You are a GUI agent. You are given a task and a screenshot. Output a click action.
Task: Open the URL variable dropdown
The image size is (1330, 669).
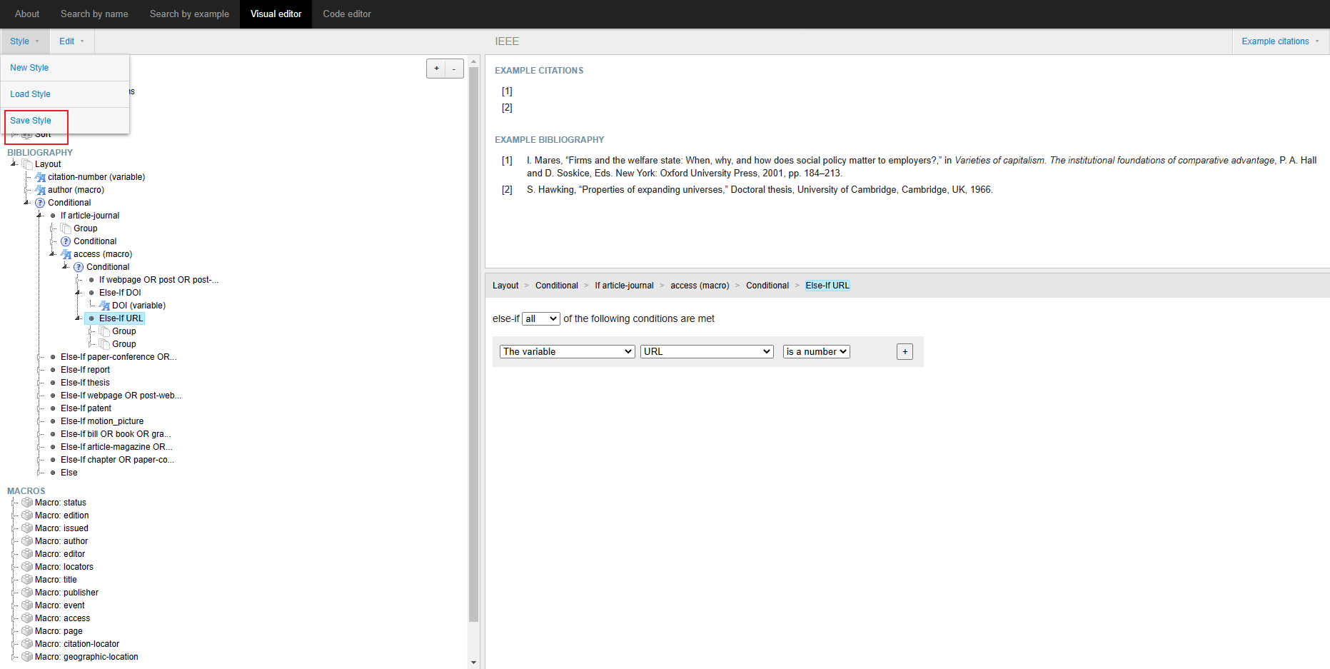click(x=707, y=351)
